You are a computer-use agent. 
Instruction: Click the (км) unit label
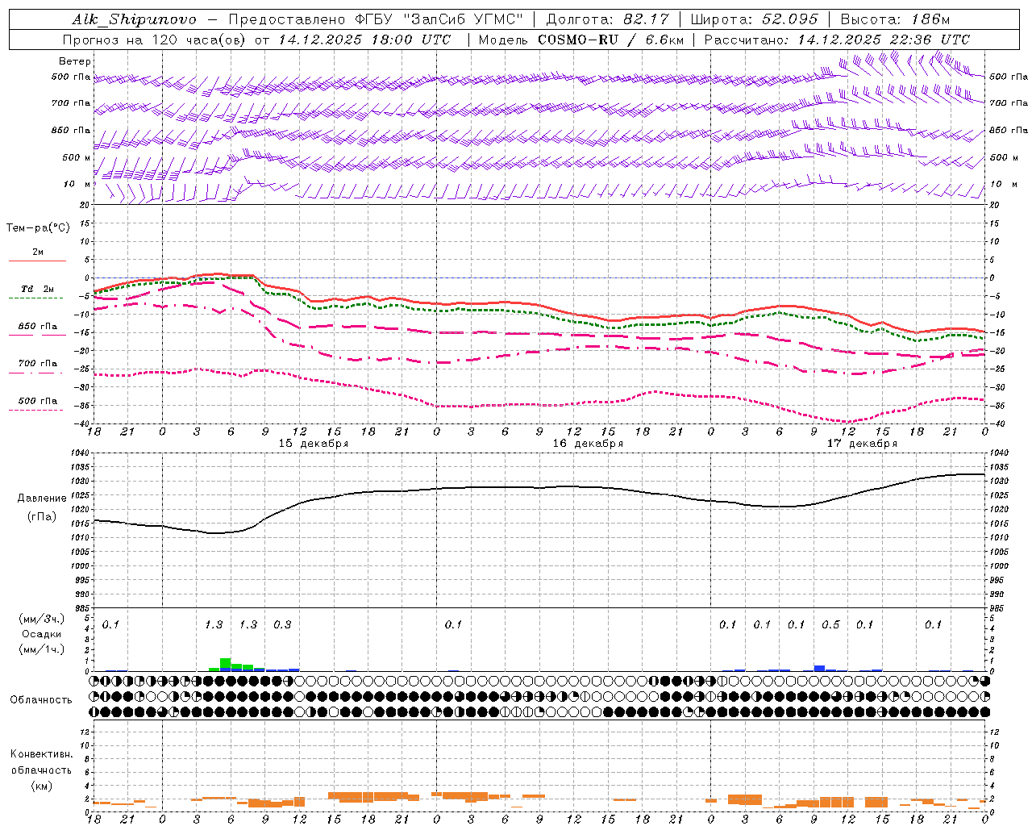tap(41, 785)
